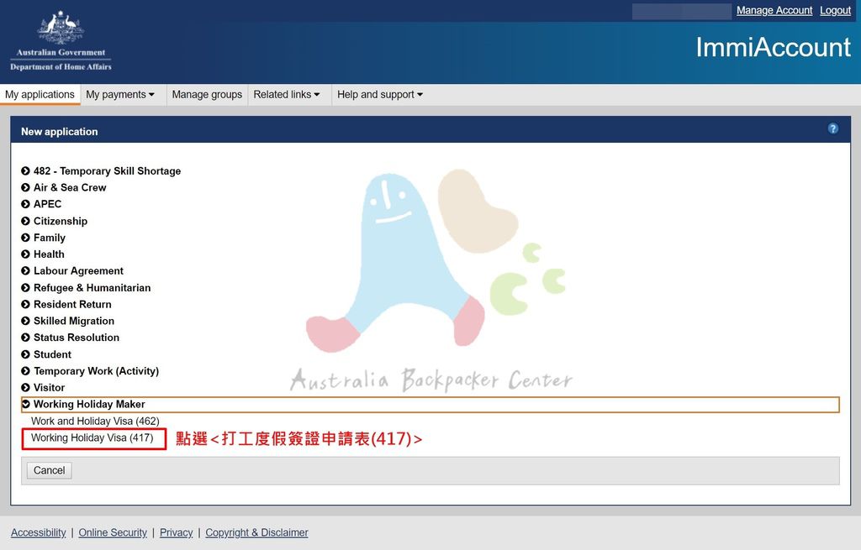
Task: Open the Online Security footer link
Action: pyautogui.click(x=113, y=532)
